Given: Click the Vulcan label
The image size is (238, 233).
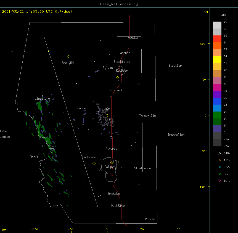Looking at the screenshot, I should click(x=150, y=219).
